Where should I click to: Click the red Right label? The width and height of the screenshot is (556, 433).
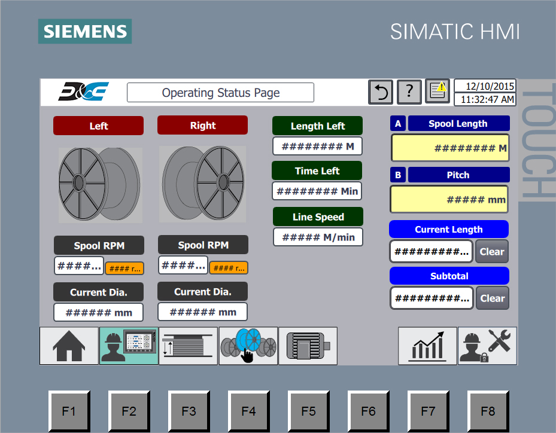(202, 125)
